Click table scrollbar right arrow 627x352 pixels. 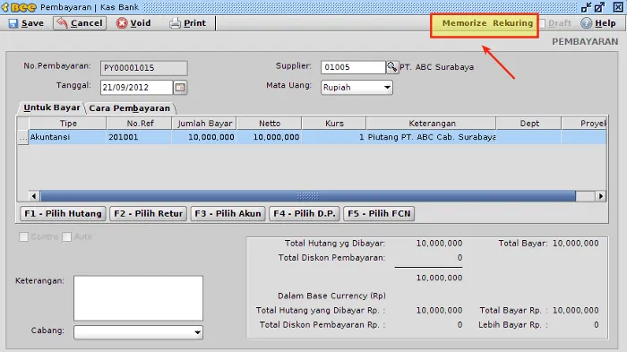point(601,196)
